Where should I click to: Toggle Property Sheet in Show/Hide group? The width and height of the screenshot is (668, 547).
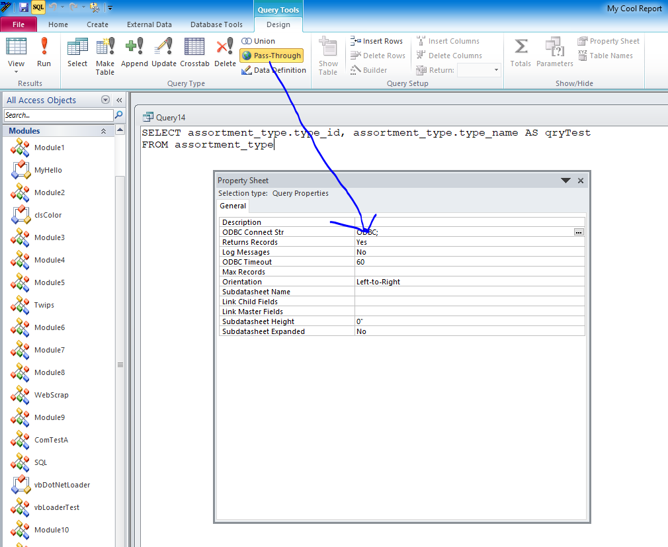tap(608, 41)
